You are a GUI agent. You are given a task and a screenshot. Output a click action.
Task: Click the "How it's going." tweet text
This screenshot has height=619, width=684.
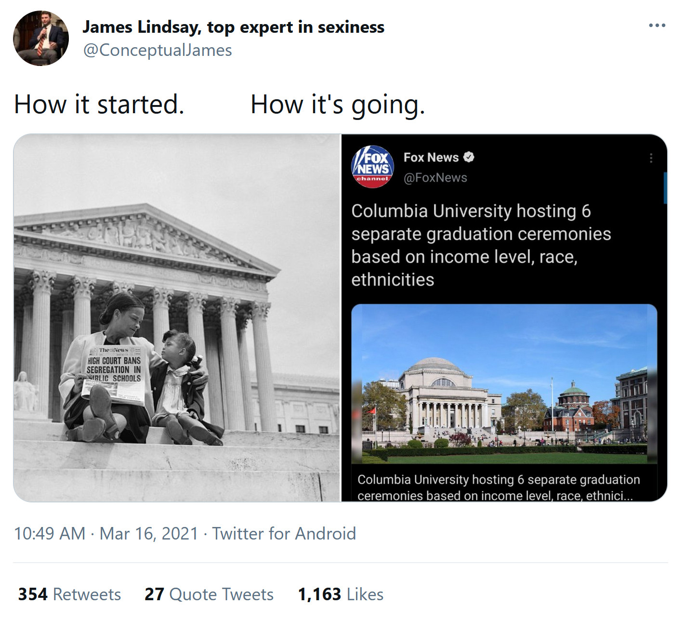338,105
